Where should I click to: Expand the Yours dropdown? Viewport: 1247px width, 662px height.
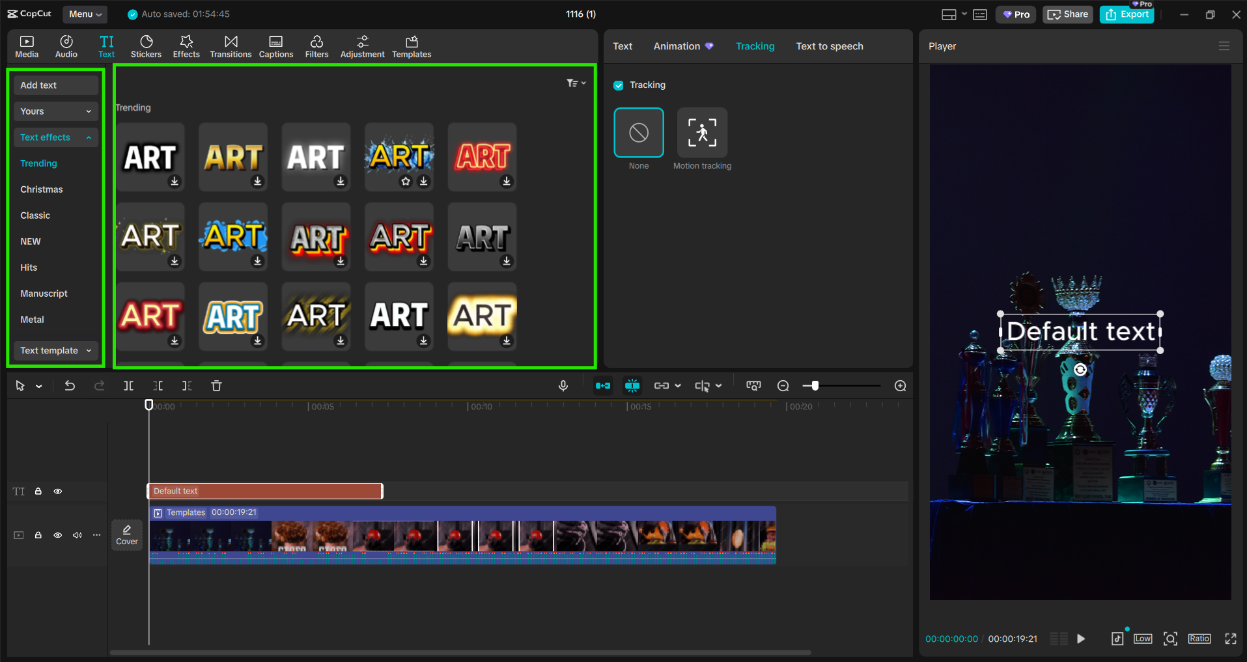tap(56, 111)
